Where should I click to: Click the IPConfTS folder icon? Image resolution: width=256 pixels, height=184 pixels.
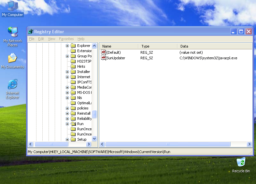pos(73,82)
